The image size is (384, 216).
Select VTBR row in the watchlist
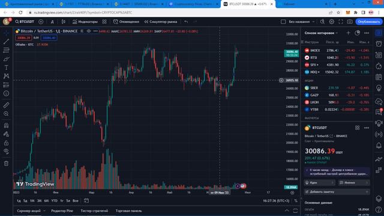coord(337,109)
